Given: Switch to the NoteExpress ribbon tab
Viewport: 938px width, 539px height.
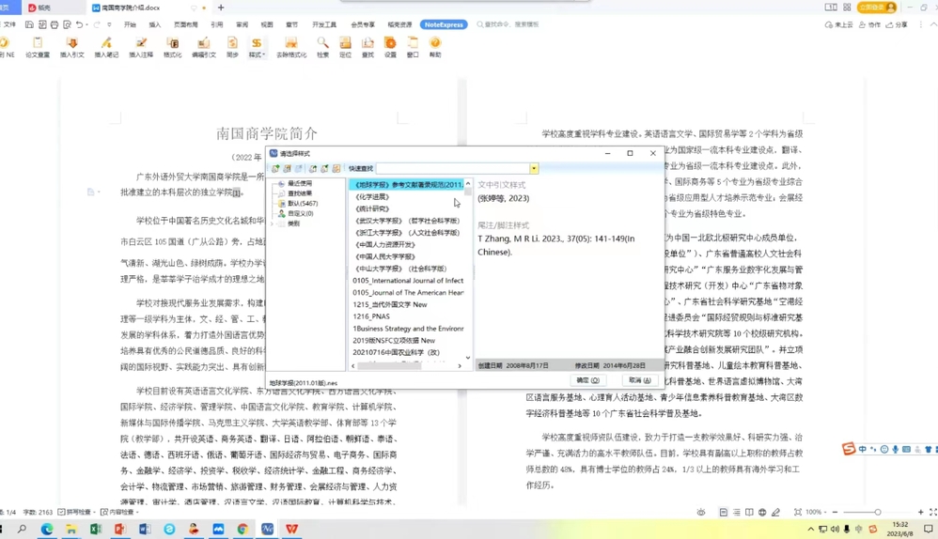Looking at the screenshot, I should (444, 24).
